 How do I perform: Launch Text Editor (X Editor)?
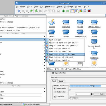coord(65,57)
